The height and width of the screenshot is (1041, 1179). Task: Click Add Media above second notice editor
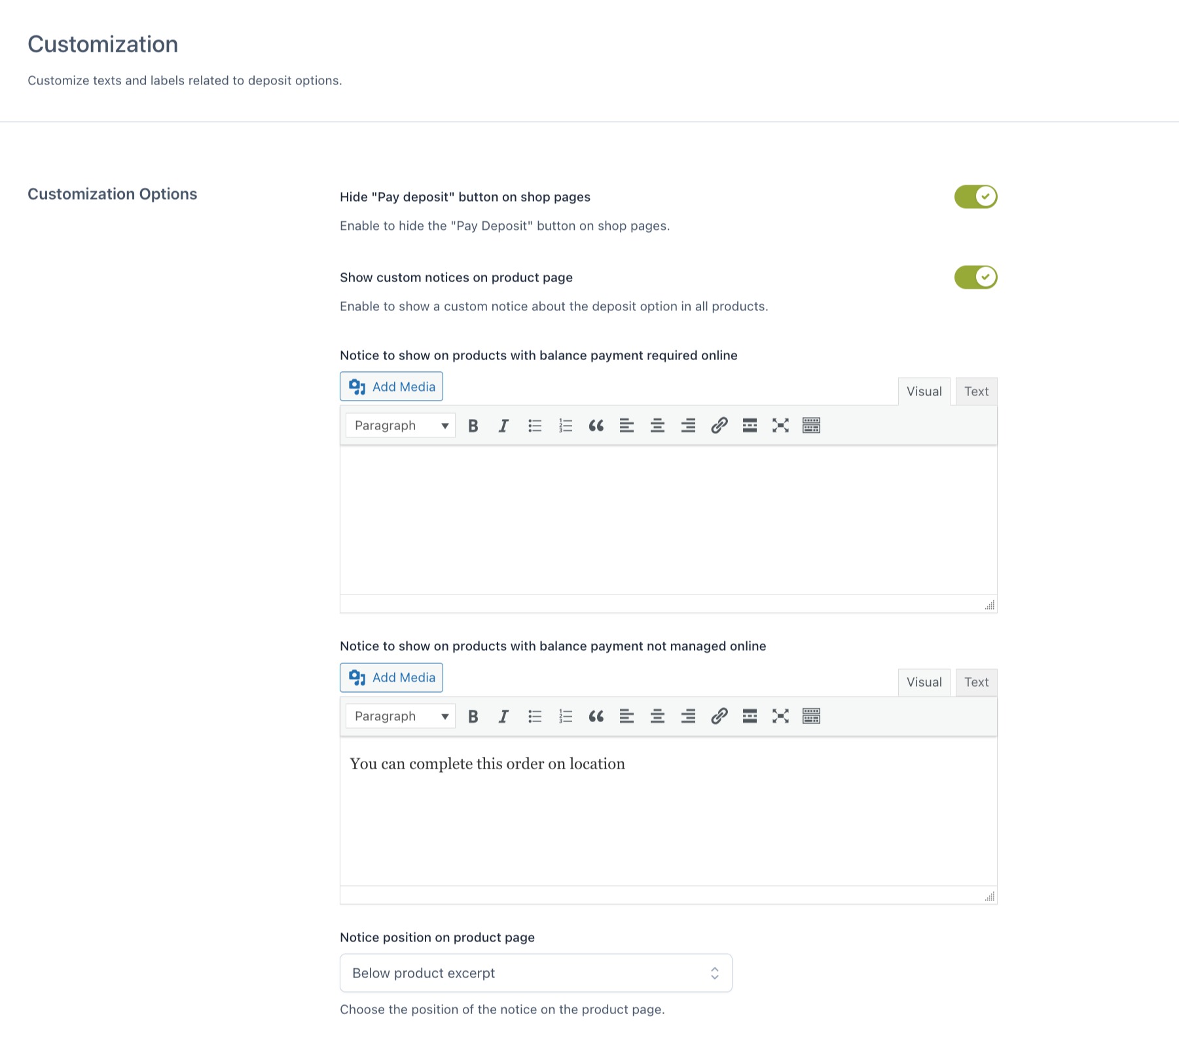click(391, 678)
